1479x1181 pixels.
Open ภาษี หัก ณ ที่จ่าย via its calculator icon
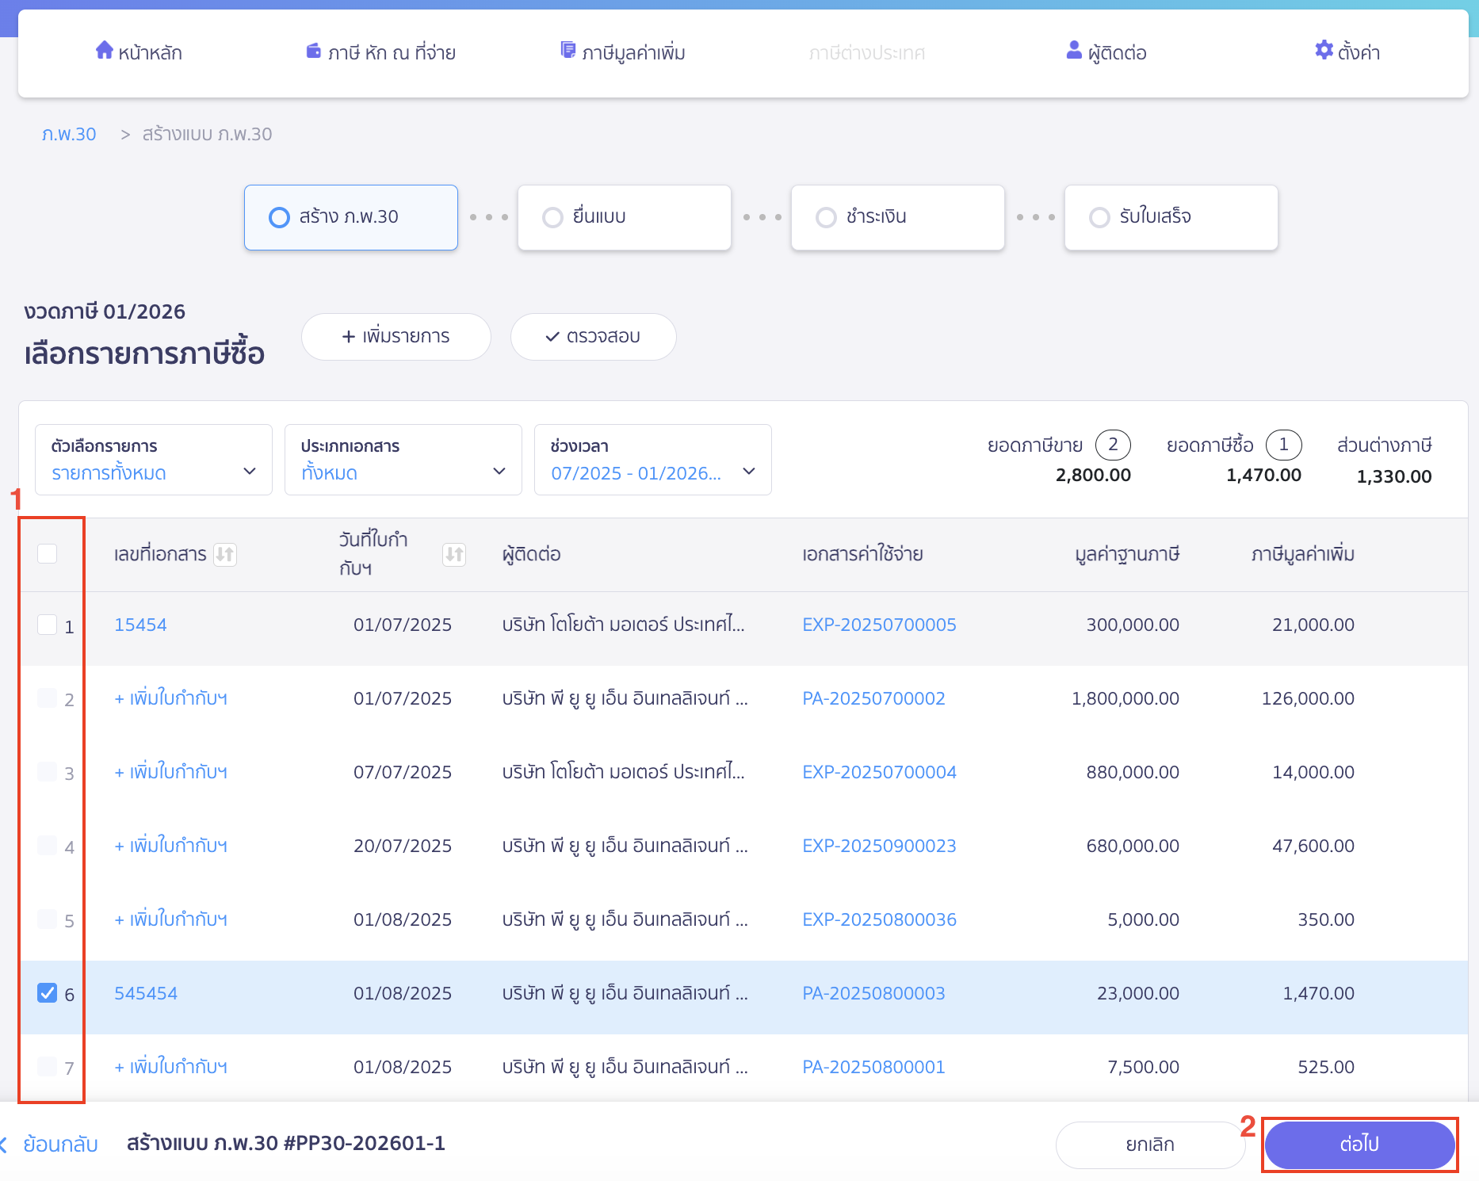point(313,50)
